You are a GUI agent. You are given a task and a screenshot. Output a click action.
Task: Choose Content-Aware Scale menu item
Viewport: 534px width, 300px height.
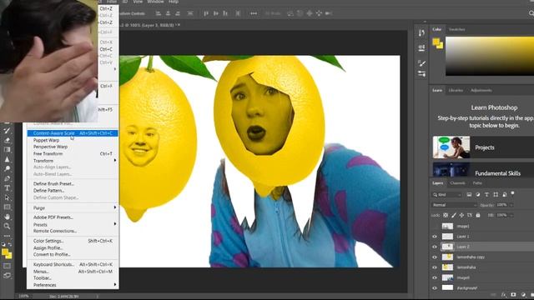[73, 133]
